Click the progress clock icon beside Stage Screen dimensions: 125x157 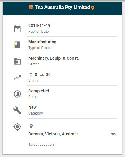pos(17,94)
